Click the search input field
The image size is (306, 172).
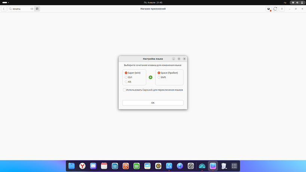point(19,9)
